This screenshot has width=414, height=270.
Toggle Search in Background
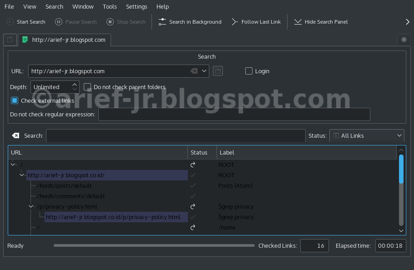click(190, 22)
